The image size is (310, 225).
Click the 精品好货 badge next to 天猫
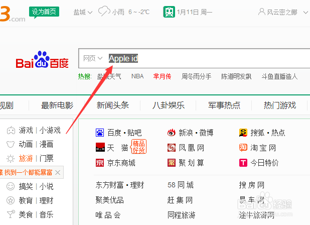tap(138, 147)
